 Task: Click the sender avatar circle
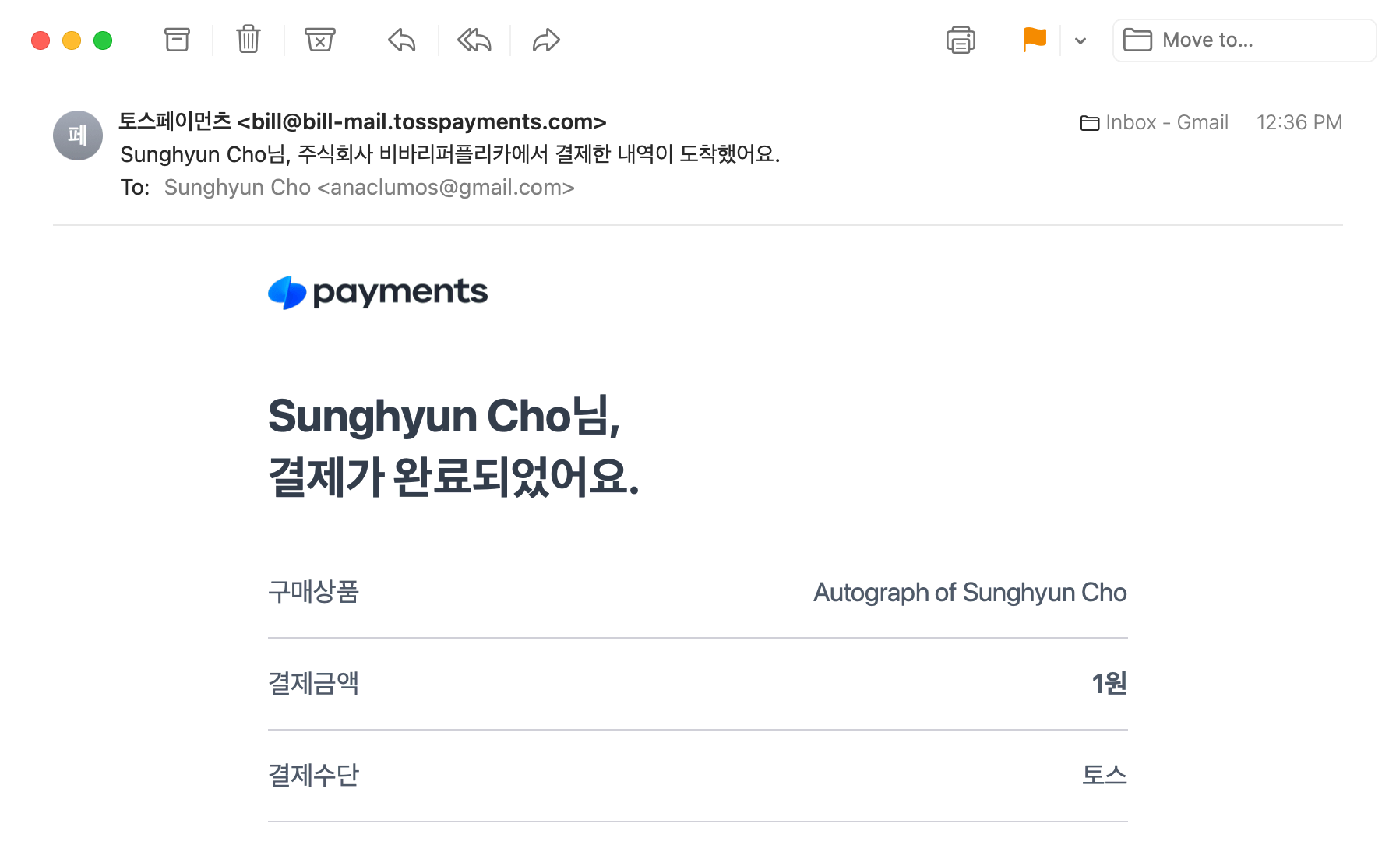click(x=78, y=136)
